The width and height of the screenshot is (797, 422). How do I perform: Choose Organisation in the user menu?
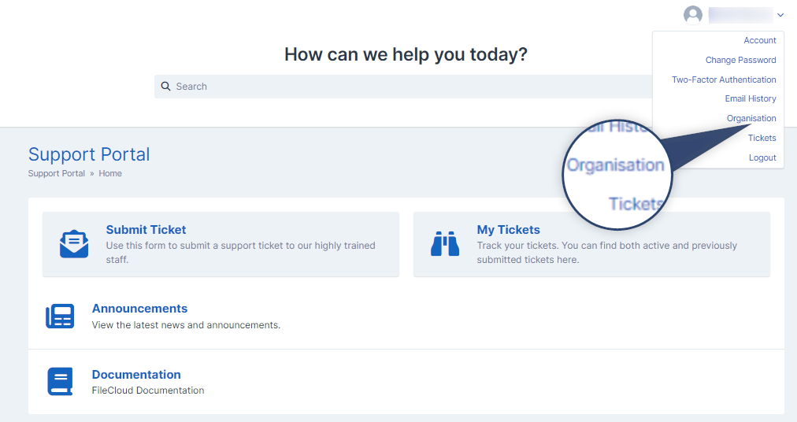[751, 118]
